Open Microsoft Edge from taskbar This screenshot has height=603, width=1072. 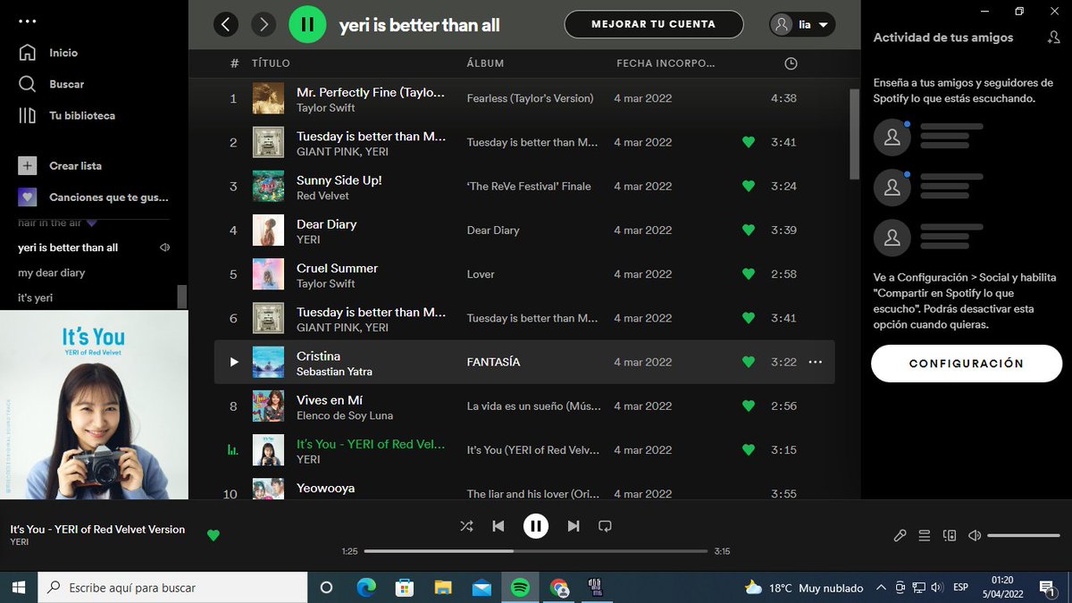[366, 588]
